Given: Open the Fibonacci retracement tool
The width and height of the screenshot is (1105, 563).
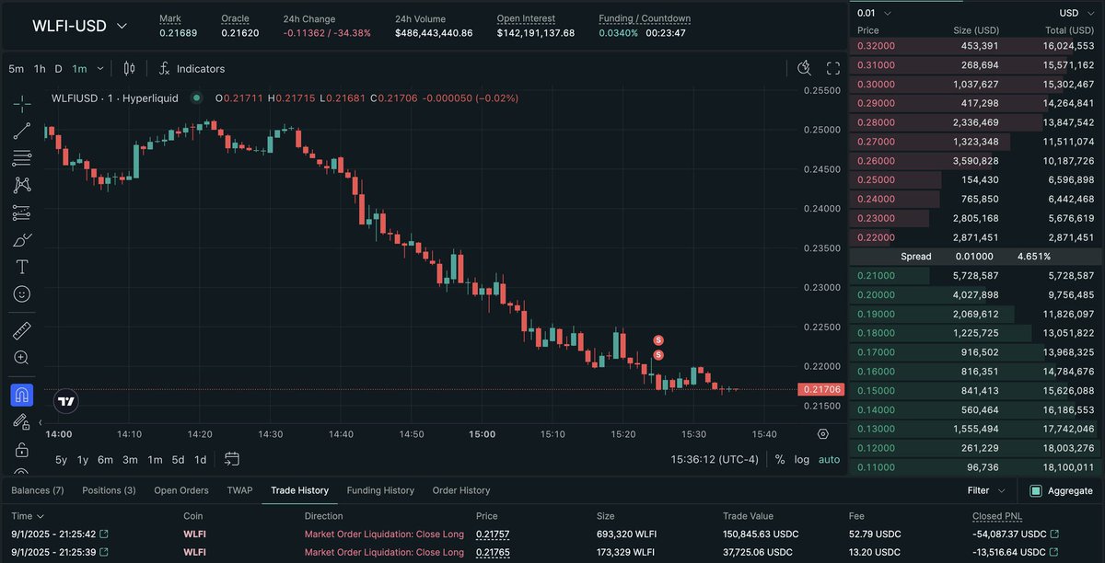Looking at the screenshot, I should [22, 157].
